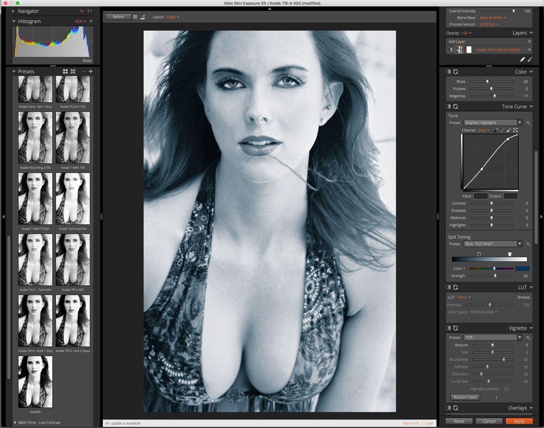544x428 pixels.
Task: Reset the Overlays panel settings
Action: coord(456,408)
